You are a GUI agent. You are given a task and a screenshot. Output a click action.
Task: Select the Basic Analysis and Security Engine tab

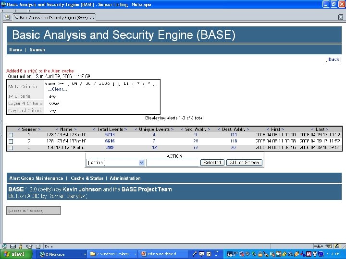[54, 17]
